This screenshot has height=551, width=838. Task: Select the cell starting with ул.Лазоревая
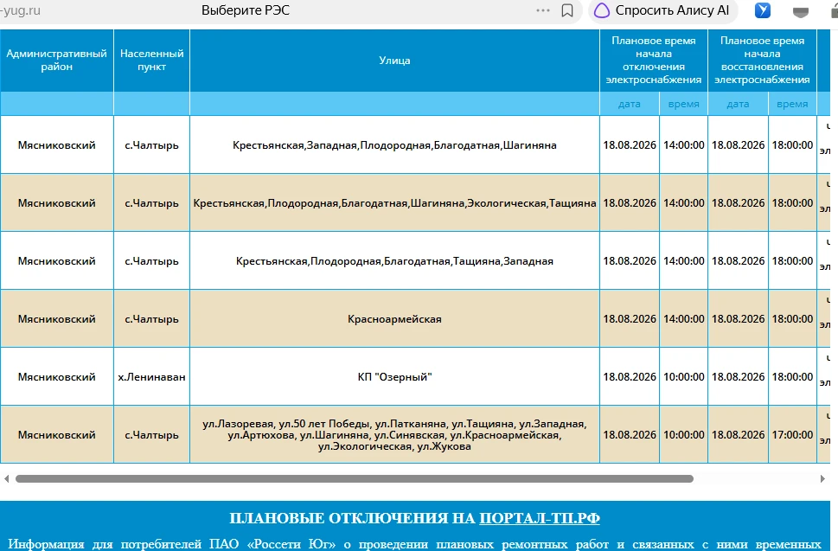click(x=394, y=434)
